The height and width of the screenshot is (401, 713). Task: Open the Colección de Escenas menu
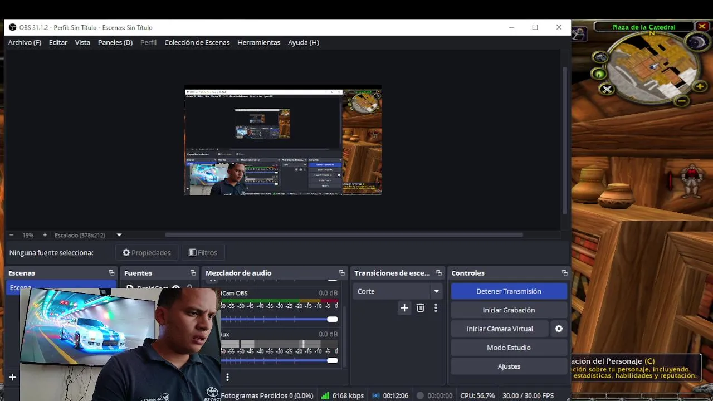coord(197,42)
